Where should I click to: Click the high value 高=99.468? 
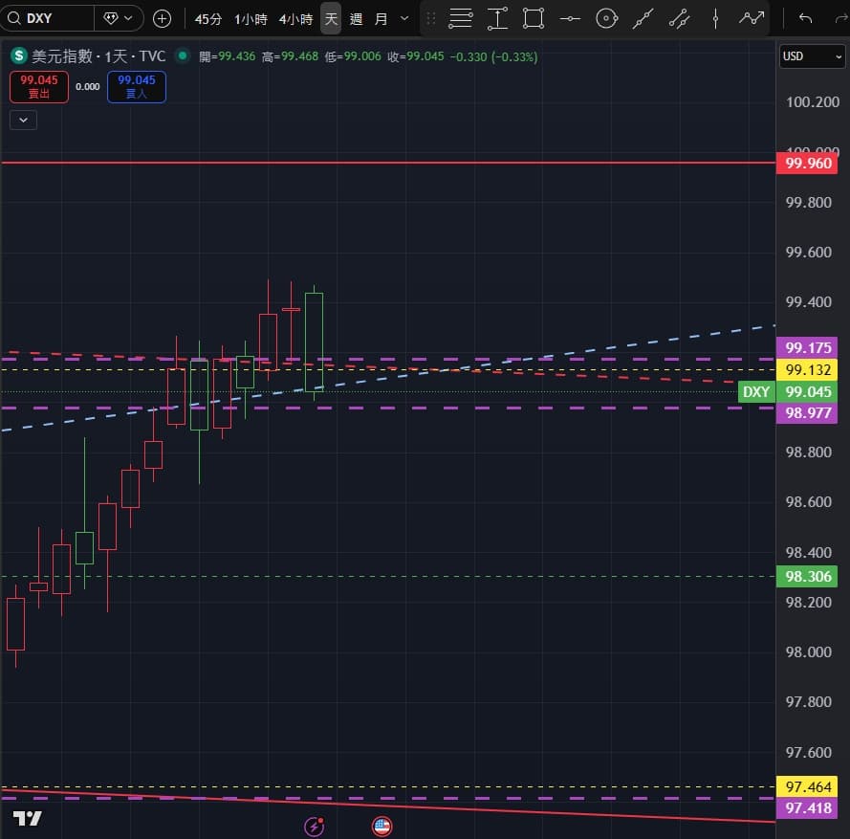coord(290,56)
